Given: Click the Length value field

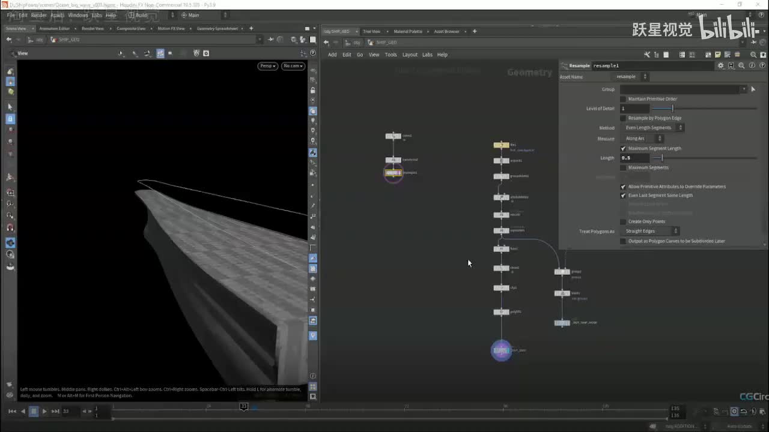Looking at the screenshot, I should point(634,158).
